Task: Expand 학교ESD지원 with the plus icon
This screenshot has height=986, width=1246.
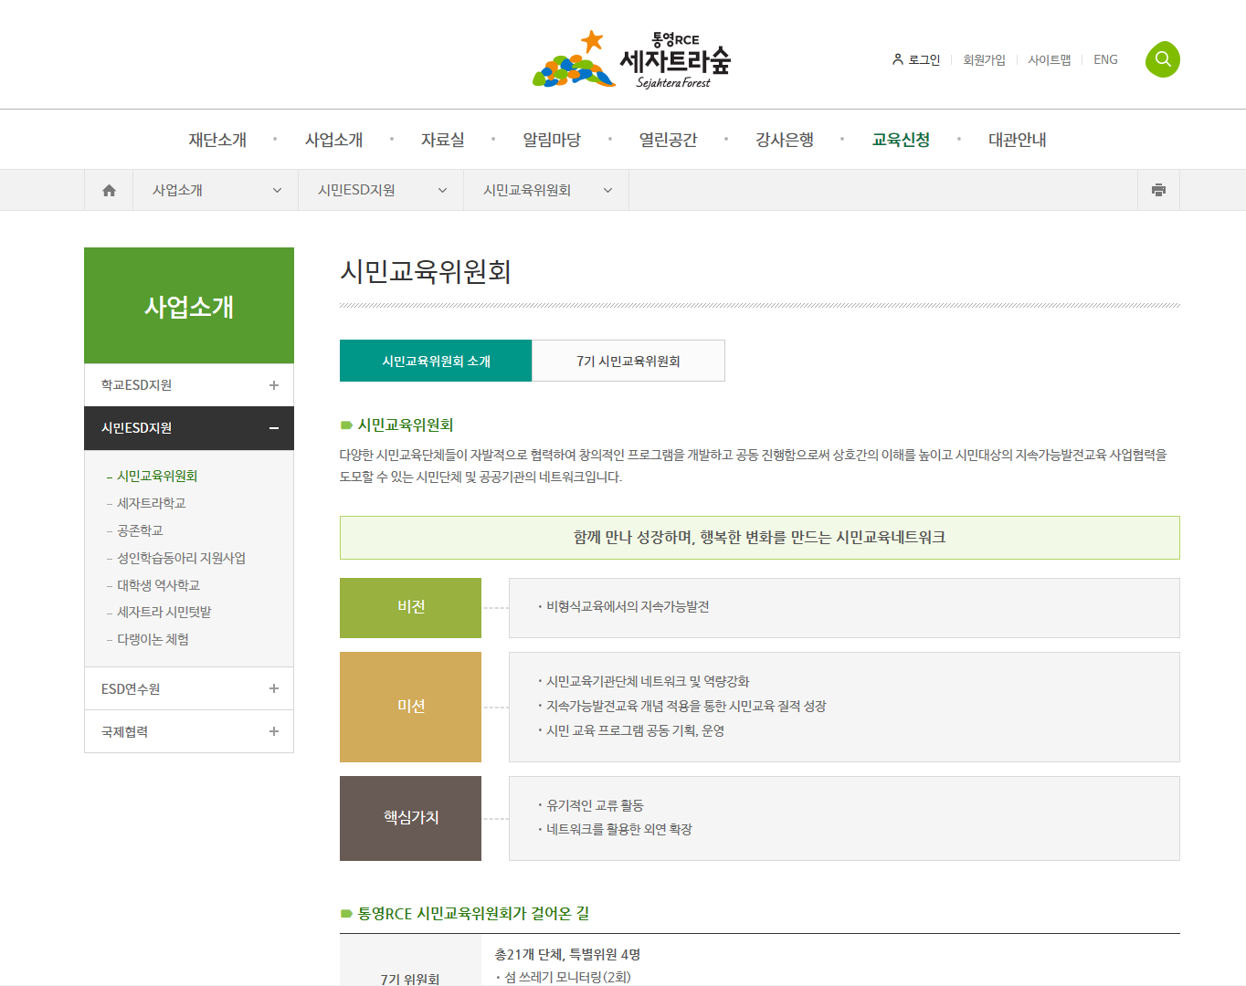Action: (273, 385)
